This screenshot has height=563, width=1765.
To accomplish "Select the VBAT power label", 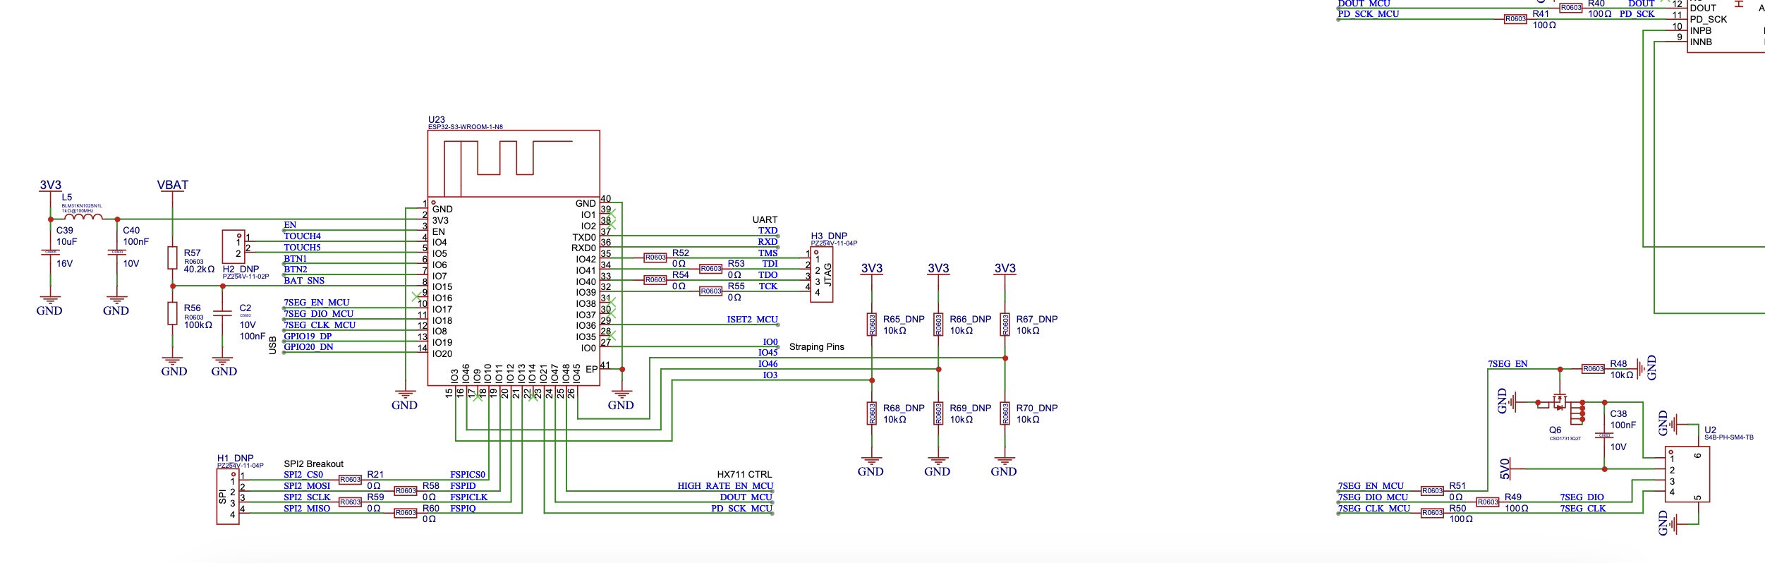I will pos(172,185).
